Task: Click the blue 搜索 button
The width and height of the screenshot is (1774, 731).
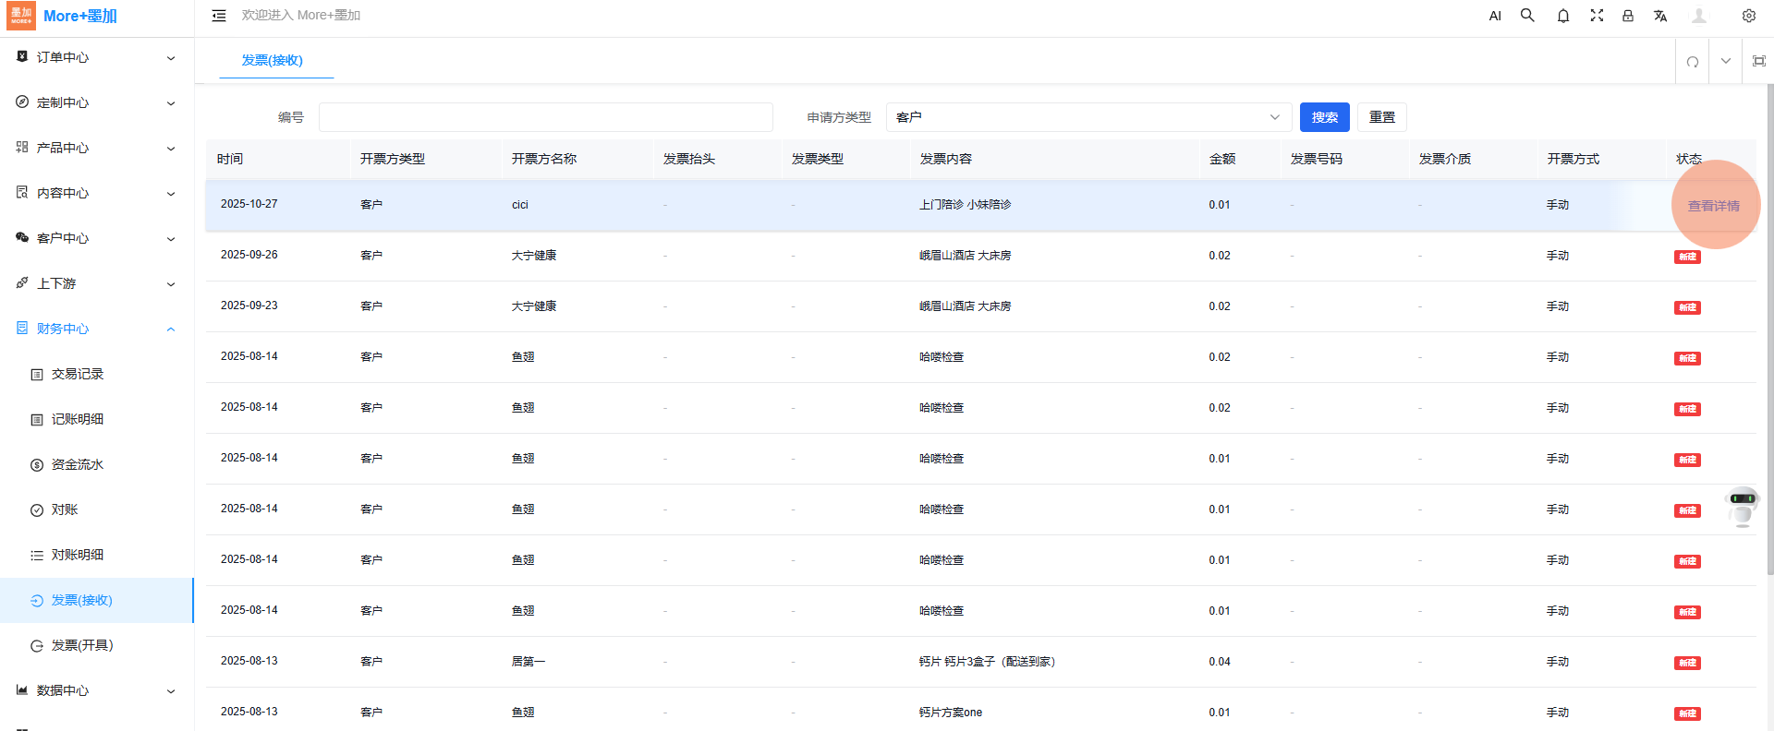Action: tap(1324, 117)
